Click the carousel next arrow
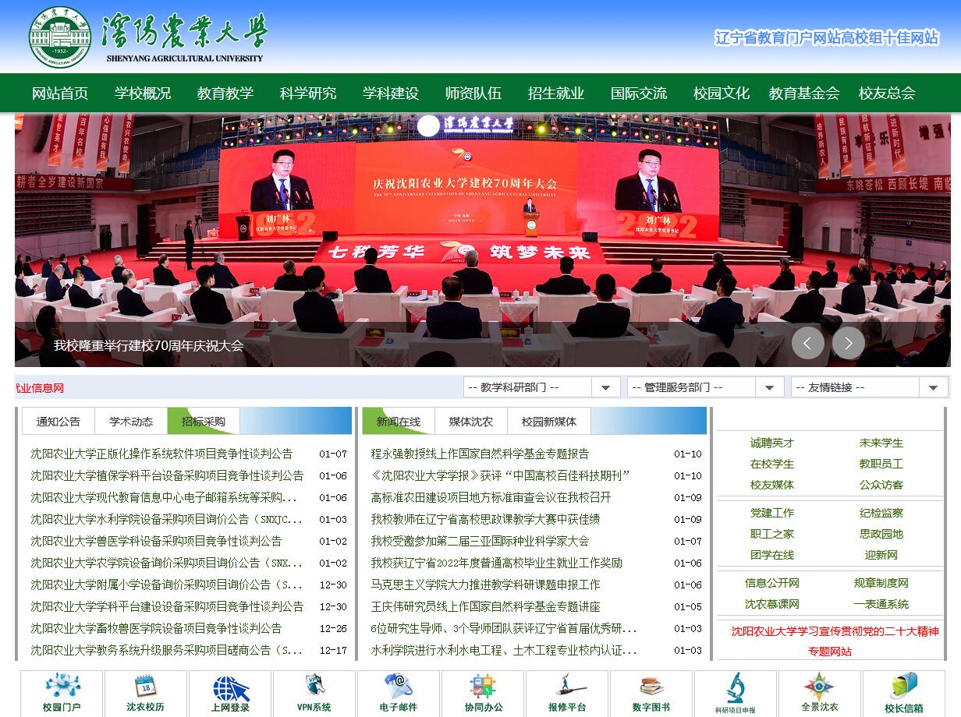Viewport: 961px width, 717px height. point(849,343)
